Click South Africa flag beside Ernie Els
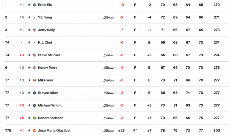The height and width of the screenshot is (136, 229). 34,5
